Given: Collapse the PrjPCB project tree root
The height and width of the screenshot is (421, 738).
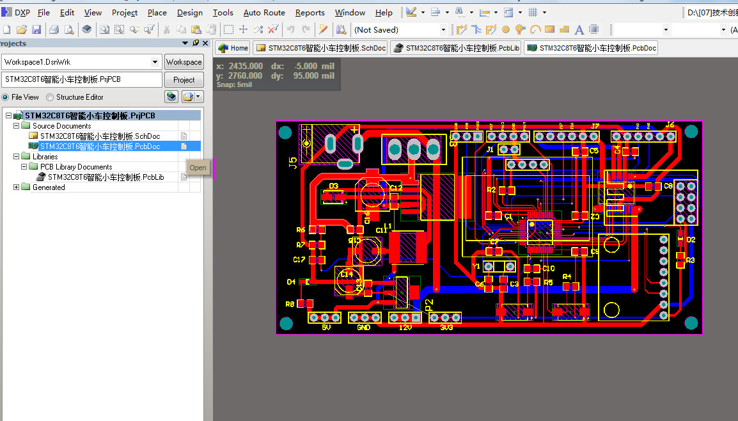Looking at the screenshot, I should click(x=8, y=115).
